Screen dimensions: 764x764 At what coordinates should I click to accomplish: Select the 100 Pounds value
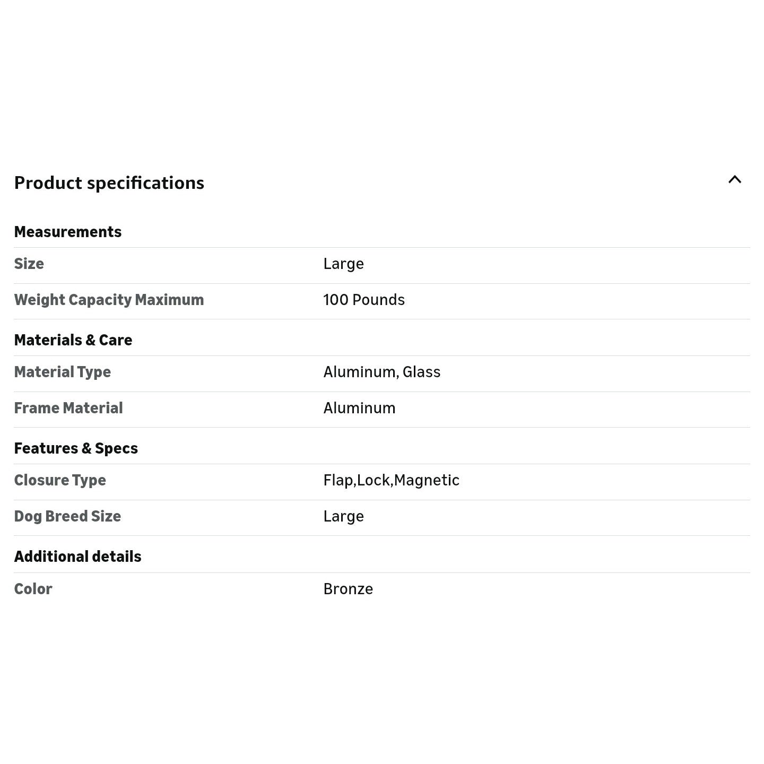click(363, 300)
